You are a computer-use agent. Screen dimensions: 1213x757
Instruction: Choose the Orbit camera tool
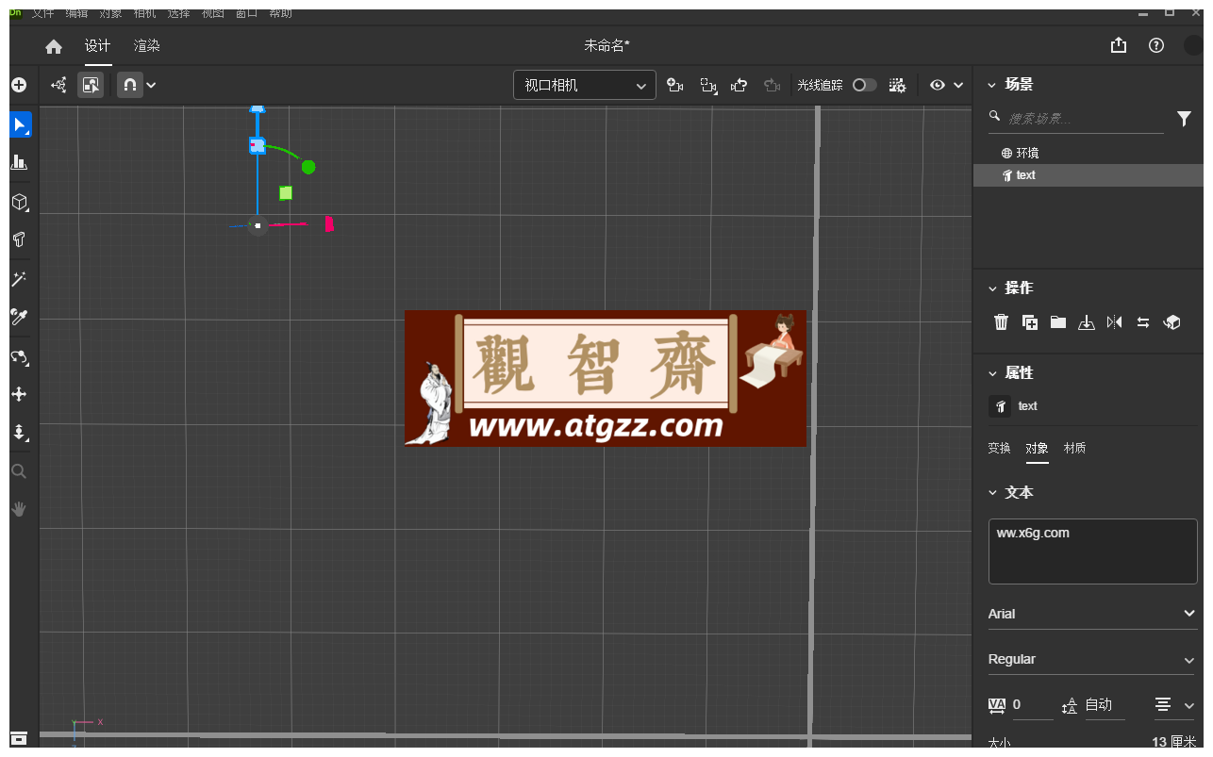19,356
